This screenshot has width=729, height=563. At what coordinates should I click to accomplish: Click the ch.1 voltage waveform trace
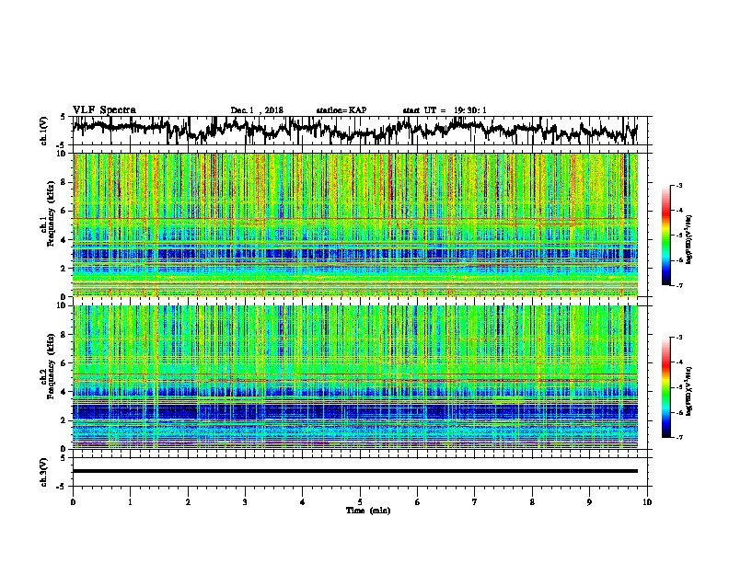[354, 130]
